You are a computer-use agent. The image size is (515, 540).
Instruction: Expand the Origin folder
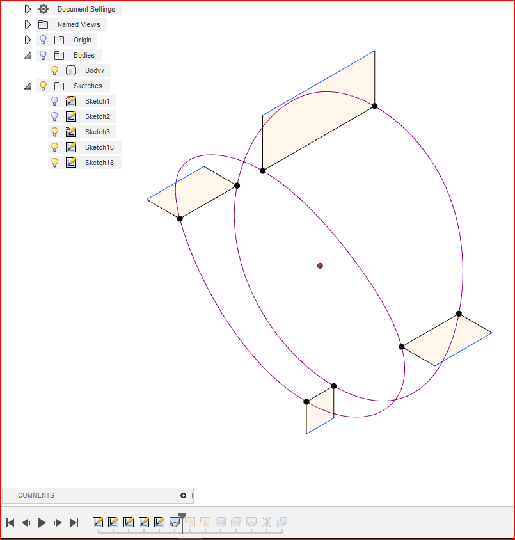(28, 40)
